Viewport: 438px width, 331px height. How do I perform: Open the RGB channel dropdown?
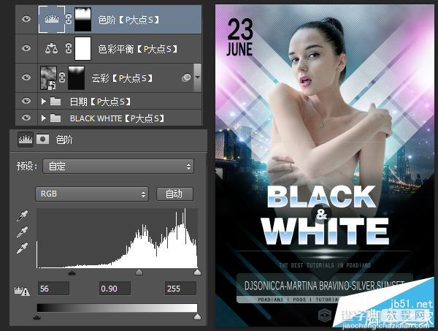pos(92,194)
